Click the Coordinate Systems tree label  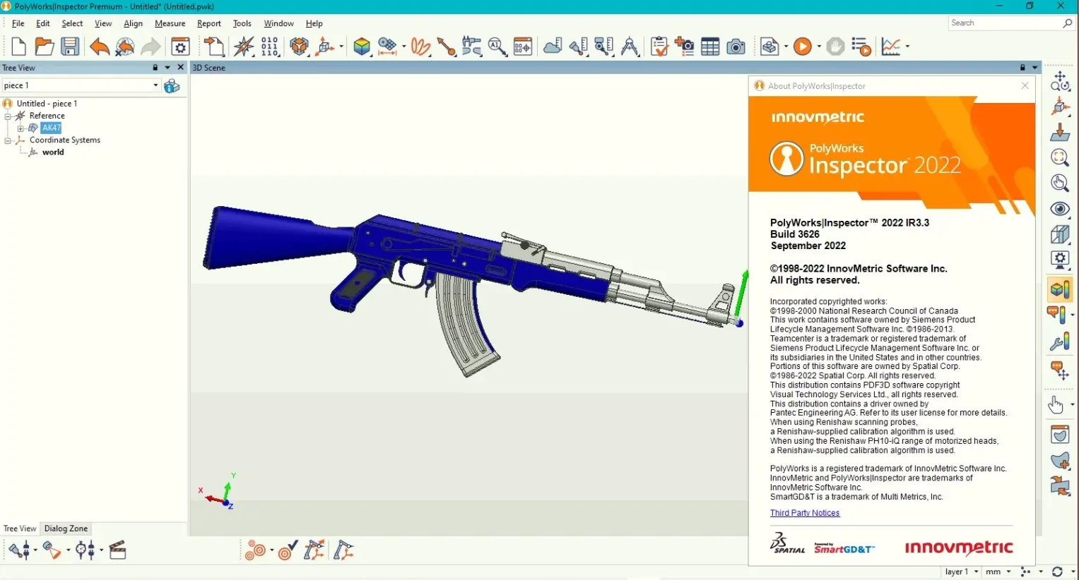click(x=65, y=140)
